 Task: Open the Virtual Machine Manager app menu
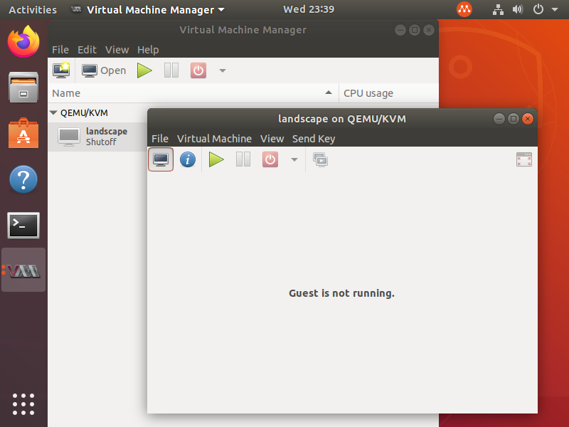click(x=147, y=9)
